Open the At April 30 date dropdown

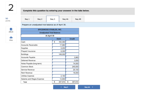click(x=50, y=36)
